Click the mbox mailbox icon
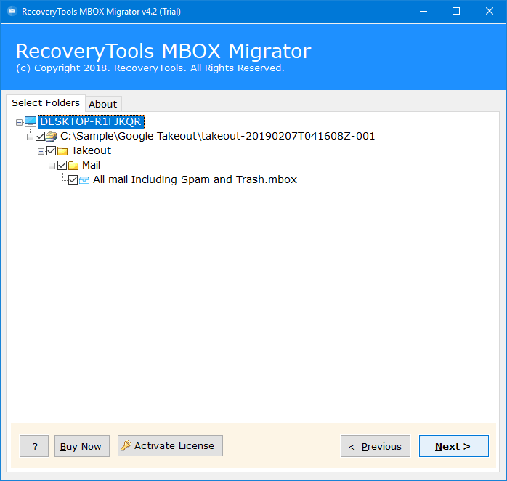 [84, 180]
